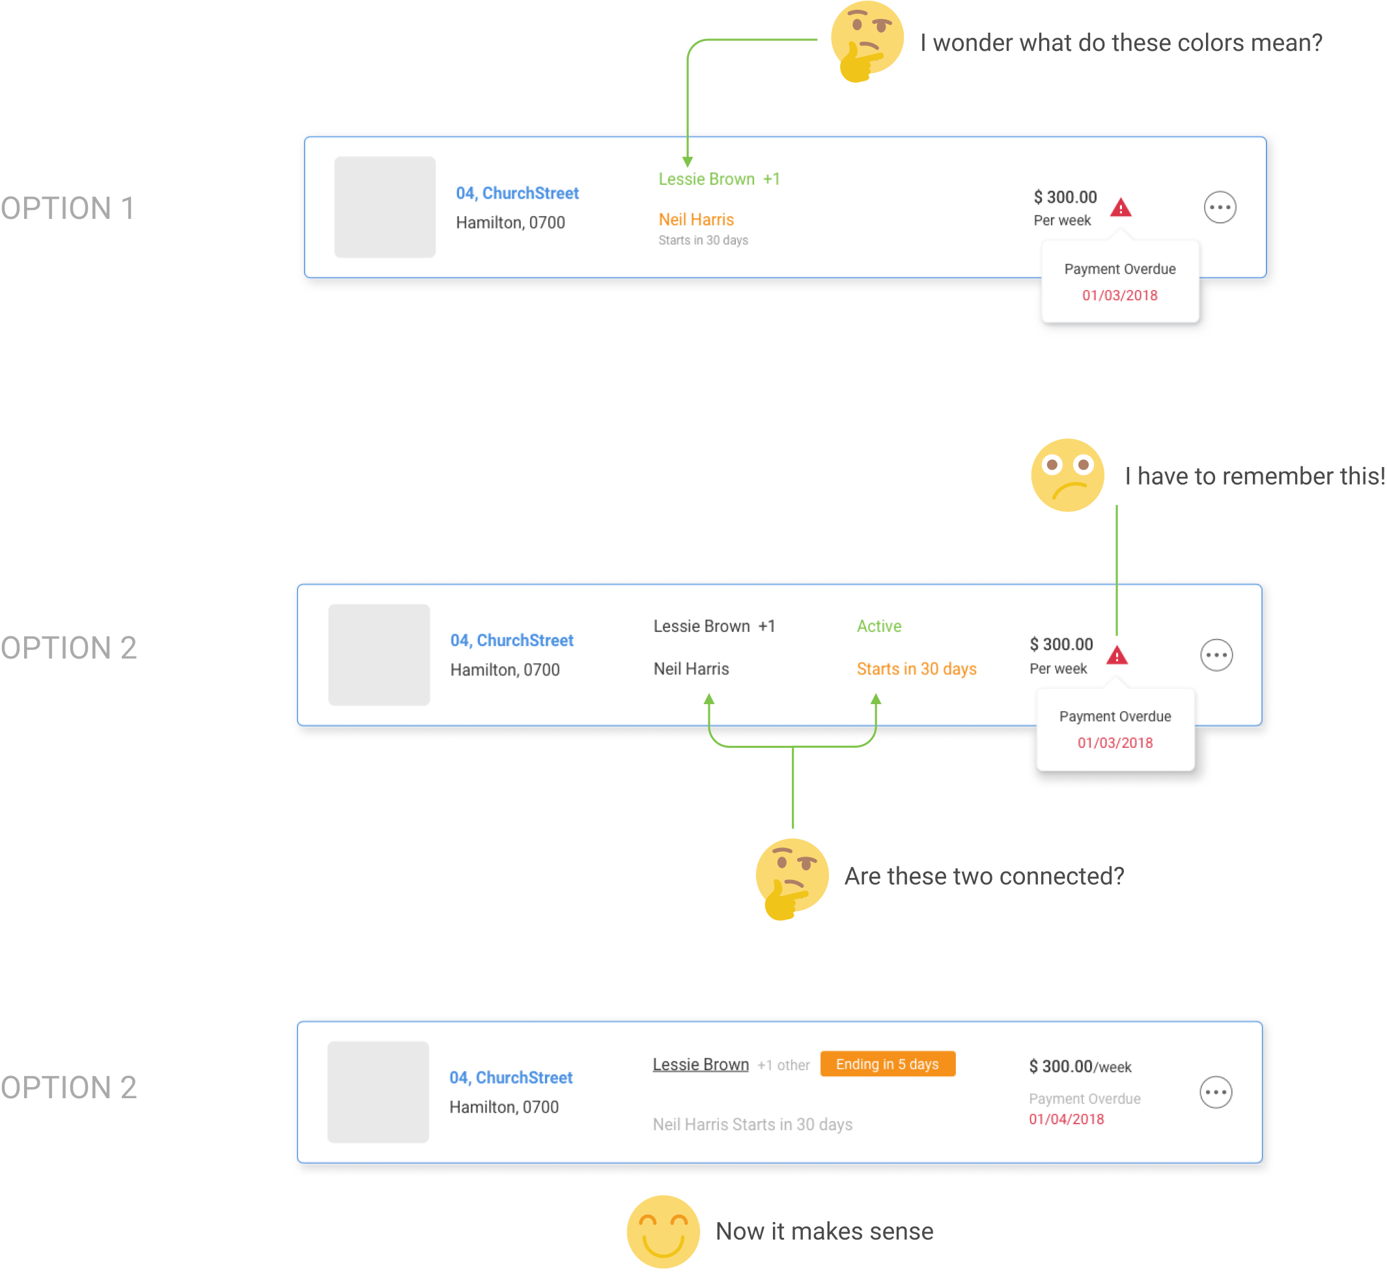Viewport: 1387px width, 1278px height.
Task: Click the underlined Lessie Brown tenant link
Action: coord(701,1064)
